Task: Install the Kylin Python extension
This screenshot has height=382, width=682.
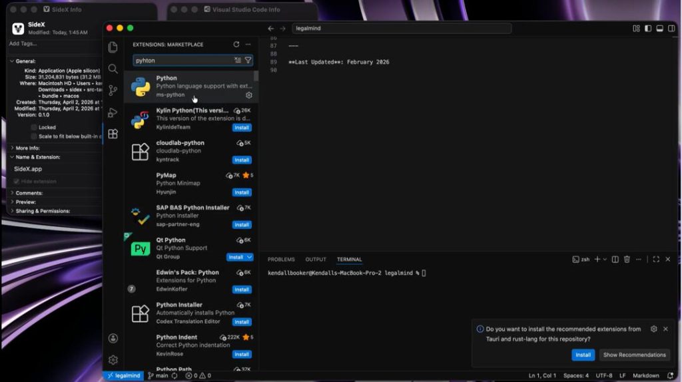Action: point(242,128)
